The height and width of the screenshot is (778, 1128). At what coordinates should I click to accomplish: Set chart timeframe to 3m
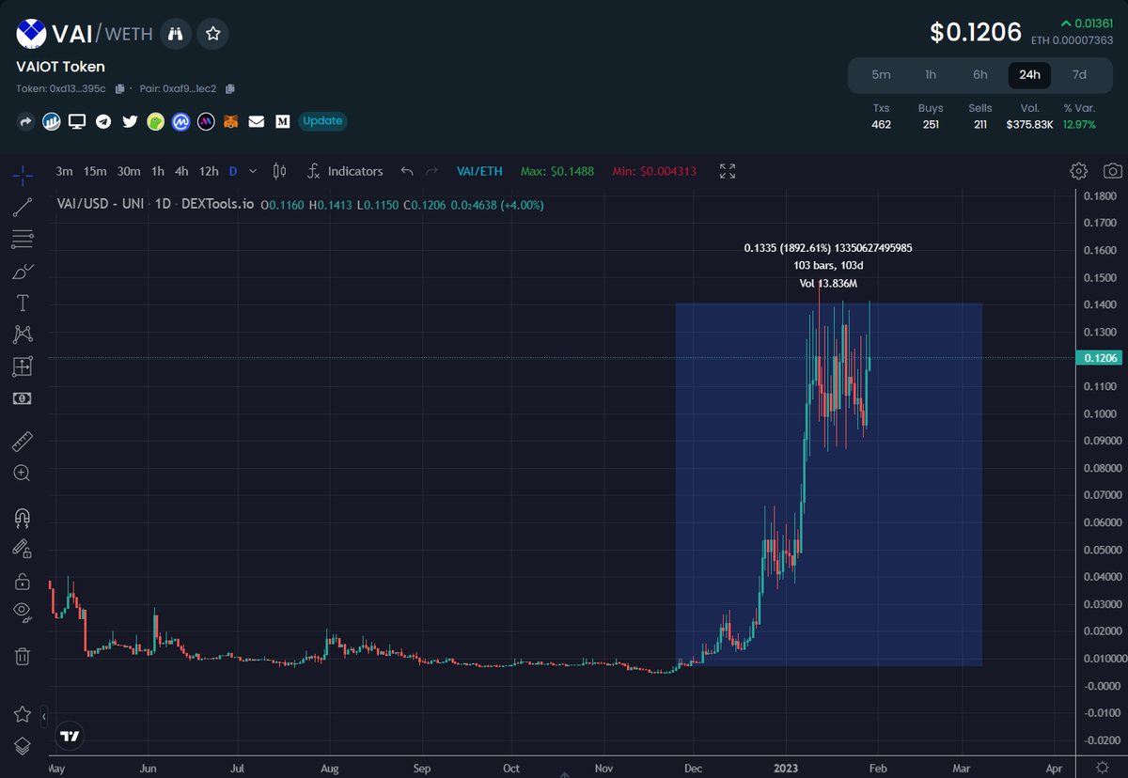click(64, 171)
